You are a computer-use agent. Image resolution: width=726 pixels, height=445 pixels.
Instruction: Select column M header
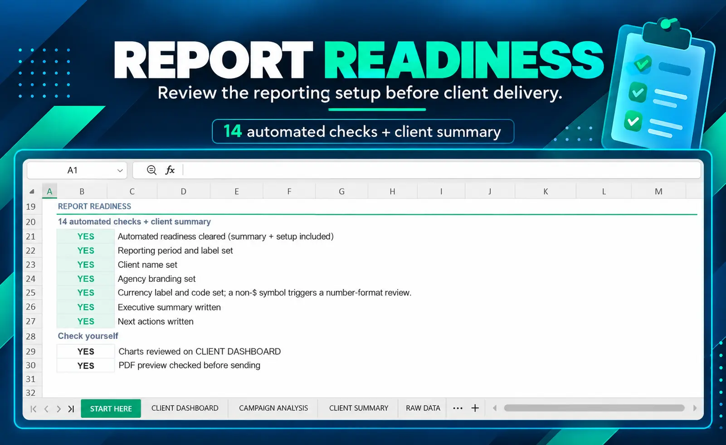pyautogui.click(x=658, y=192)
